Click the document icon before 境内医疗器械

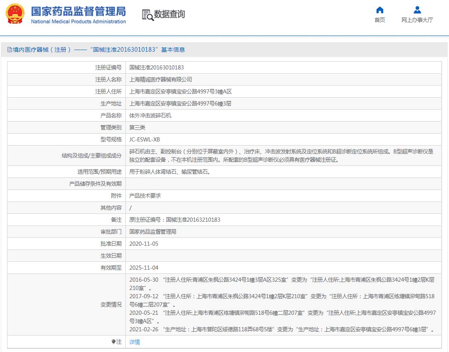pos(10,50)
